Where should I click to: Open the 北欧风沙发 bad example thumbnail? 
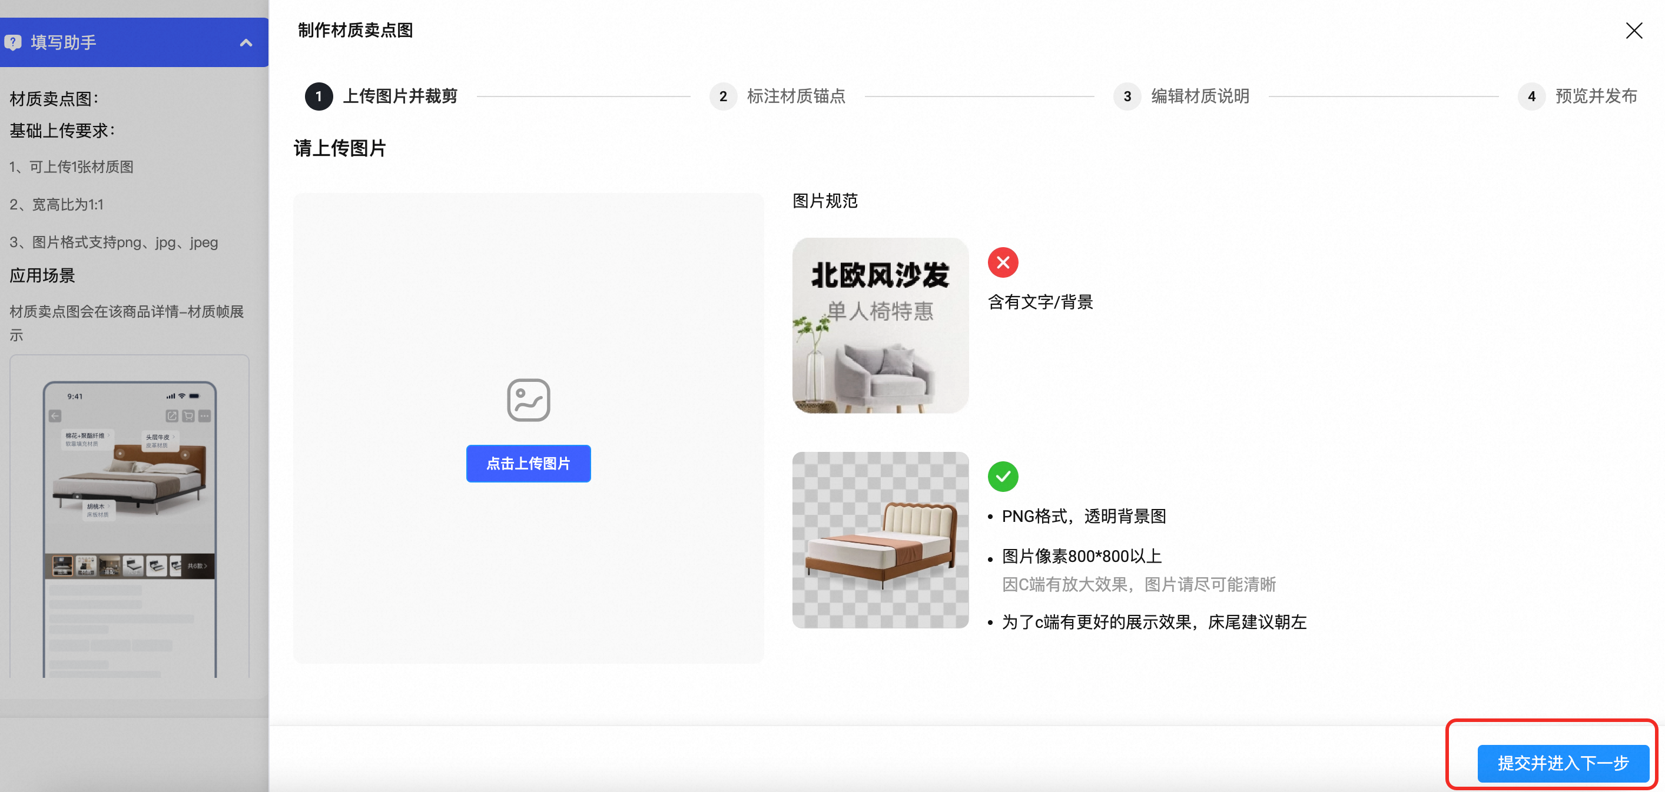click(880, 325)
